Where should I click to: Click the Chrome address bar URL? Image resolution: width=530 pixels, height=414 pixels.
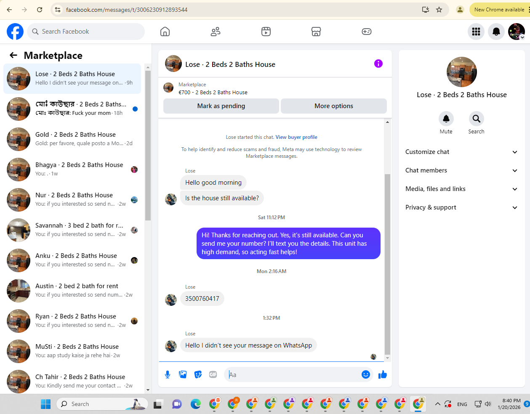pos(127,10)
